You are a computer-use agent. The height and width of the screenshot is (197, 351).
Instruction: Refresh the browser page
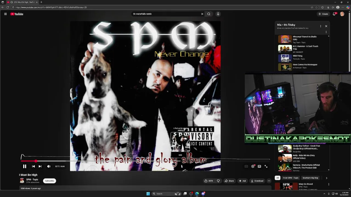point(8,7)
